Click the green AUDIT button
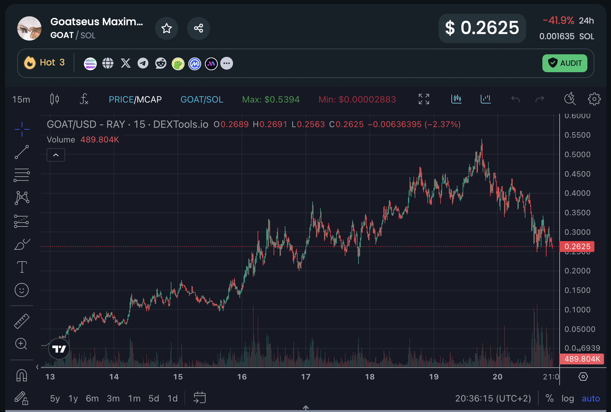 point(565,63)
